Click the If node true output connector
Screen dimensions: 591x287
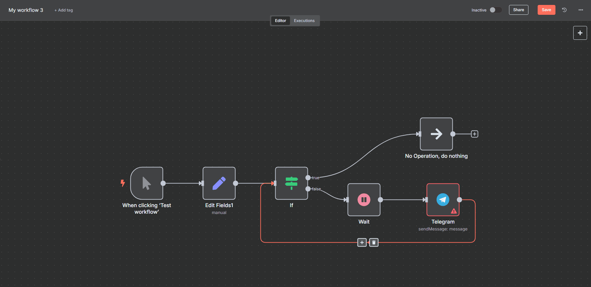pos(308,178)
